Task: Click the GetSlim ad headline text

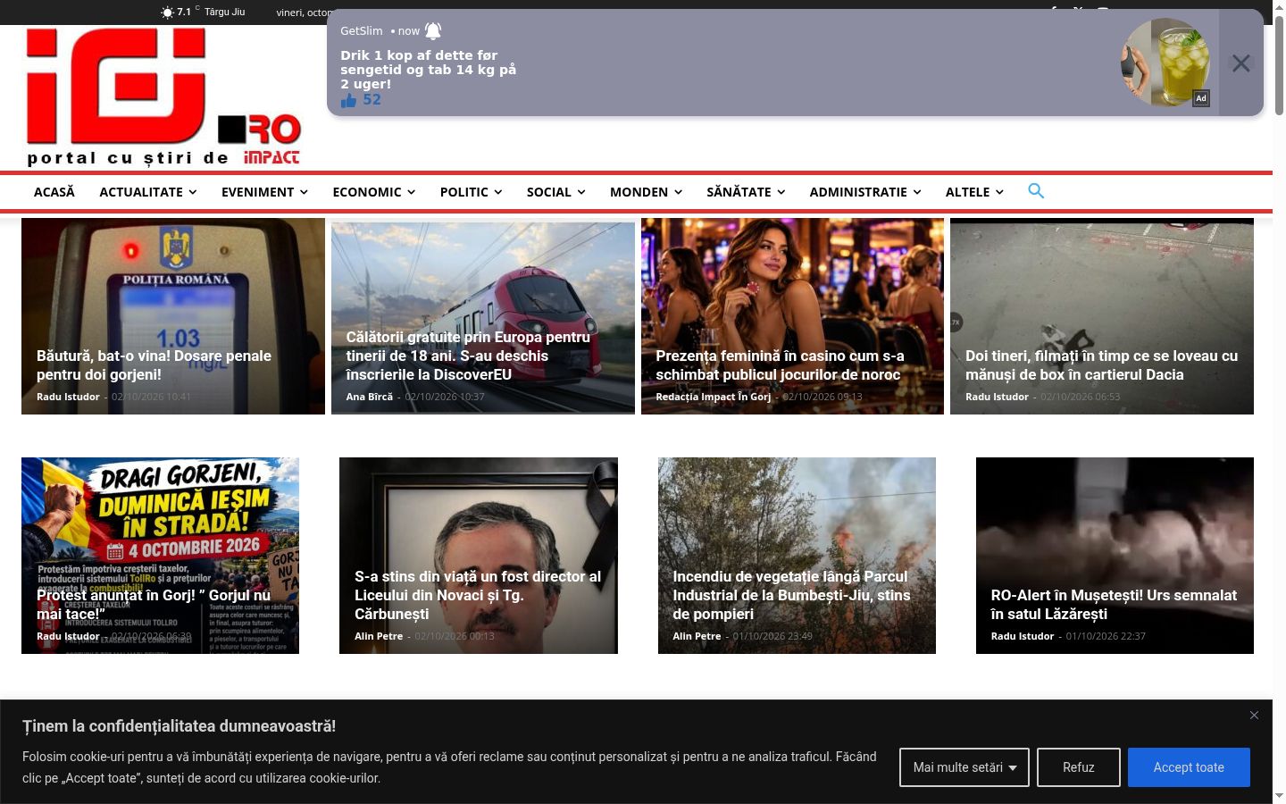Action: (x=428, y=70)
